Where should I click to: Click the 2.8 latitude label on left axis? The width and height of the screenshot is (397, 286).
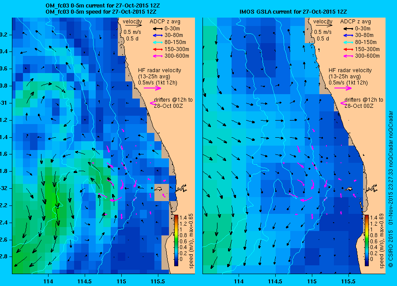coord(3,257)
